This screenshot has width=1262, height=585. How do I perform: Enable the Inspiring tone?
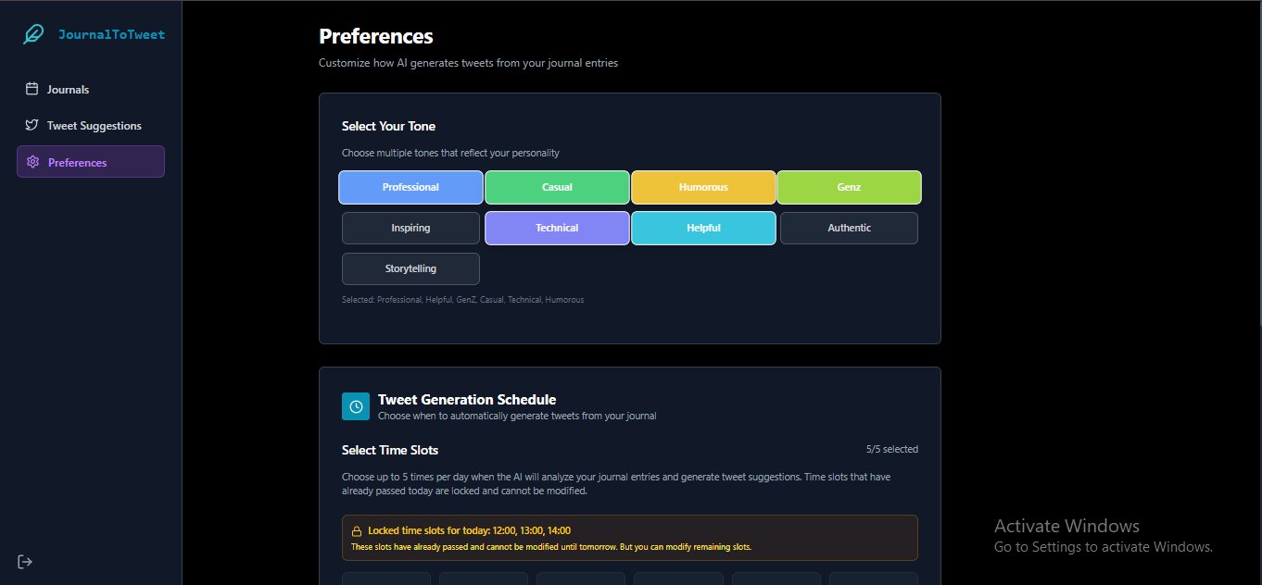pyautogui.click(x=410, y=228)
